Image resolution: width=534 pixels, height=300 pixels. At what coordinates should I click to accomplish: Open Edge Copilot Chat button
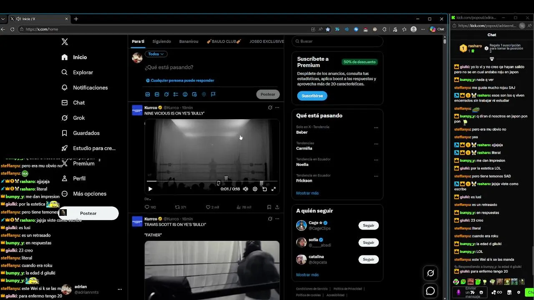(437, 29)
